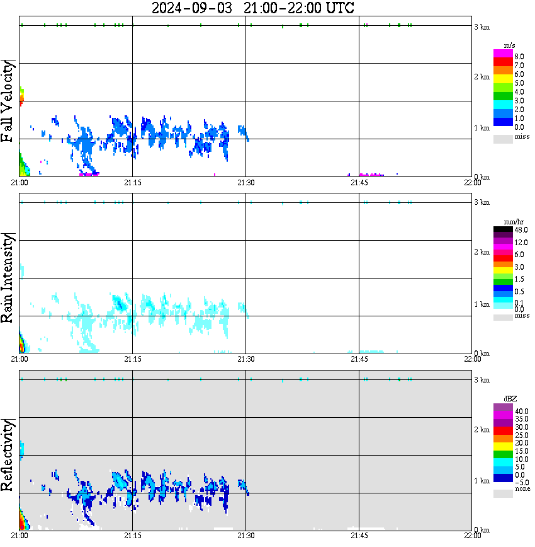Pick the orange swatch in the m/s legend
The height and width of the screenshot is (547, 535).
click(503, 71)
